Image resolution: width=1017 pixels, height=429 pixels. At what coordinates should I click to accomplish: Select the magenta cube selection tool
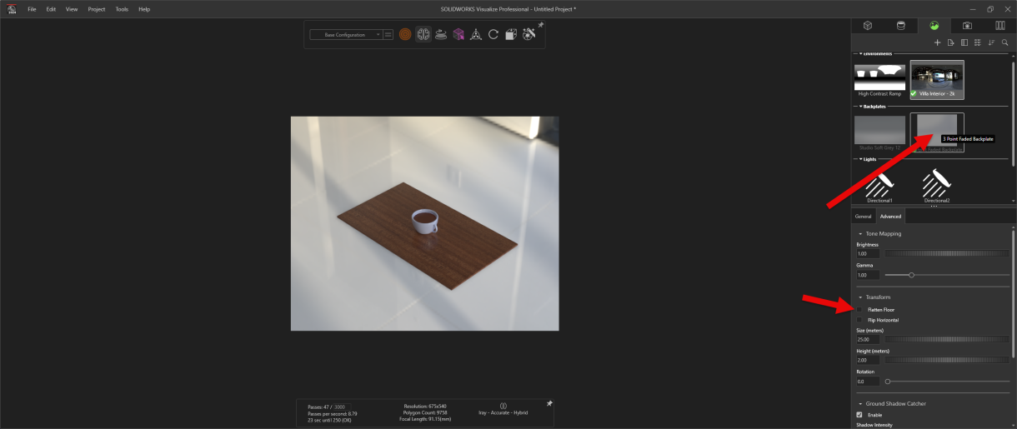[x=458, y=35]
